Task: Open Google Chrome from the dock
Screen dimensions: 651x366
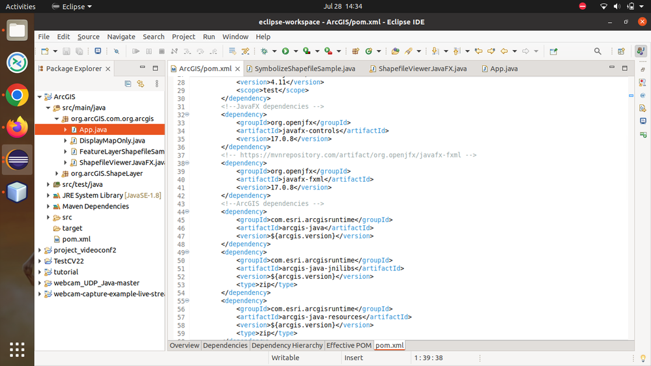Action: coord(17,95)
